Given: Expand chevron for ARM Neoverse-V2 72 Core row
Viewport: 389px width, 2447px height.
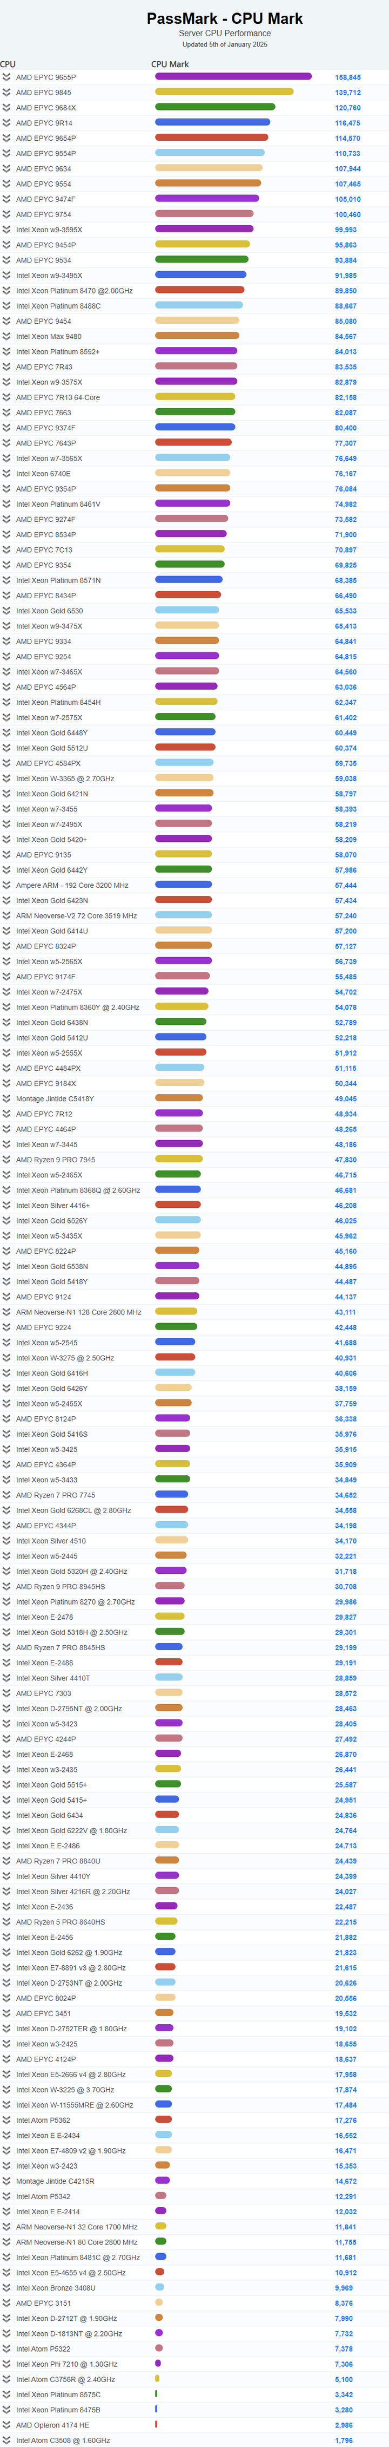Looking at the screenshot, I should point(6,915).
